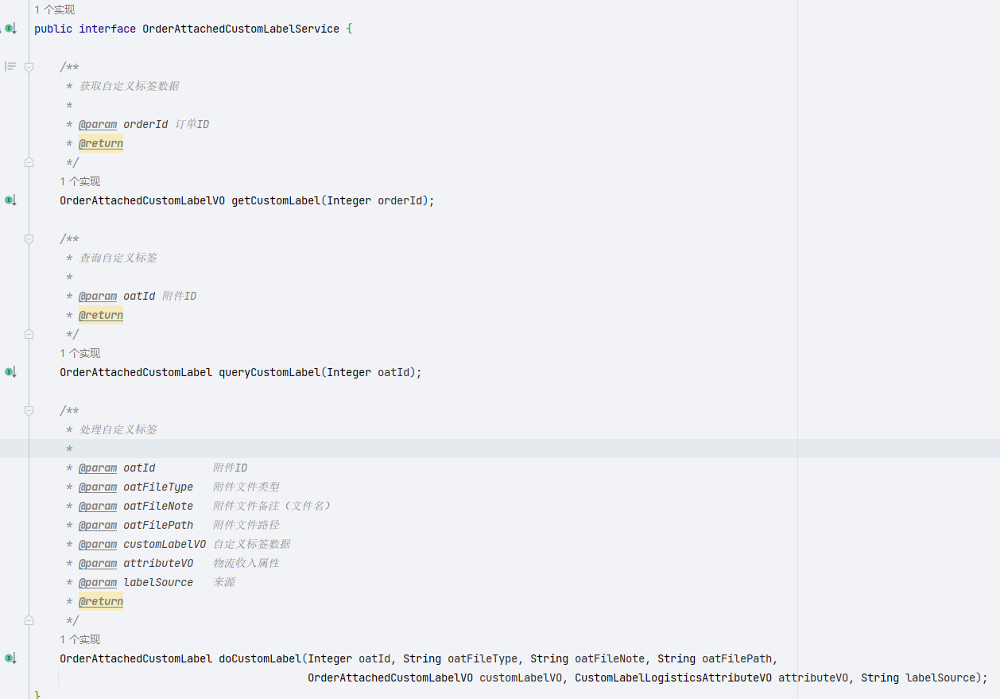
Task: Collapse the queryCustomLabel Javadoc fold marker
Action: click(x=29, y=239)
